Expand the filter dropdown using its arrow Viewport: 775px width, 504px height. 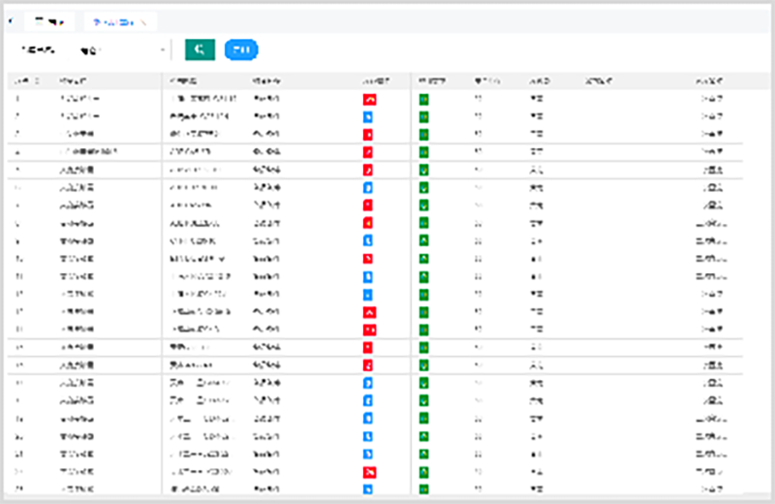tap(162, 50)
